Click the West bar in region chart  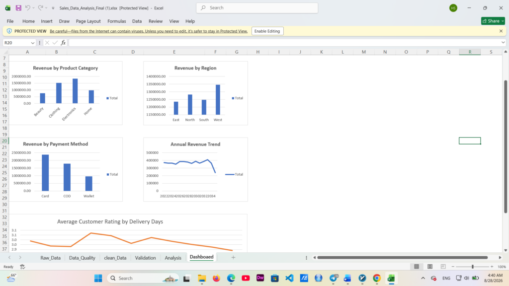point(218,100)
